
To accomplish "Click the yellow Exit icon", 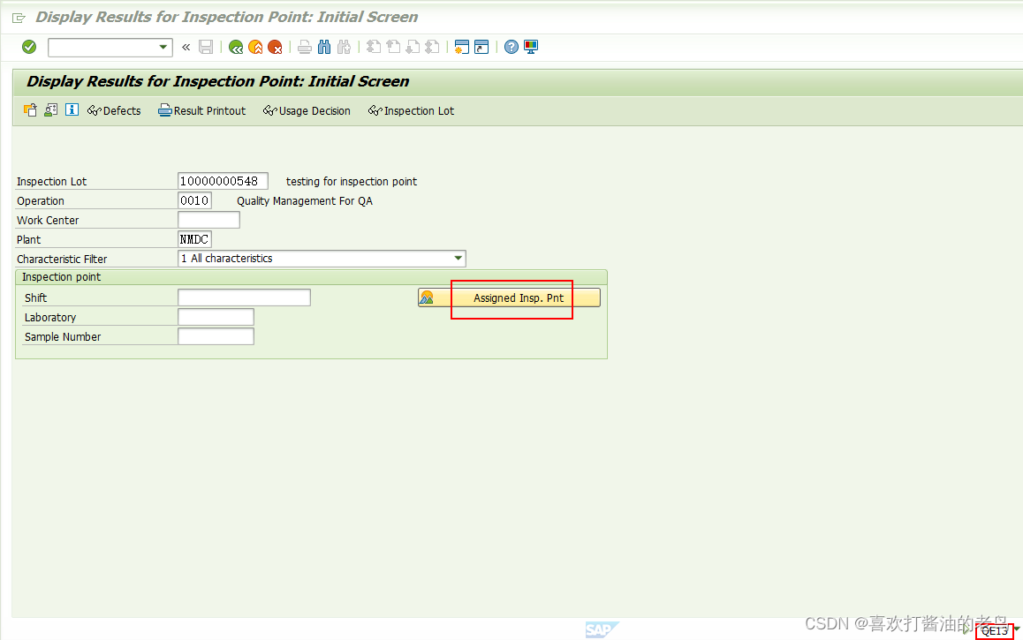I will (x=256, y=47).
